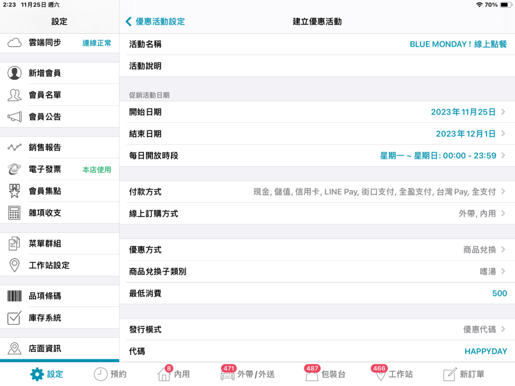Screen dimensions: 515x386
Task: Tap the store info location icon
Action: coord(15,348)
